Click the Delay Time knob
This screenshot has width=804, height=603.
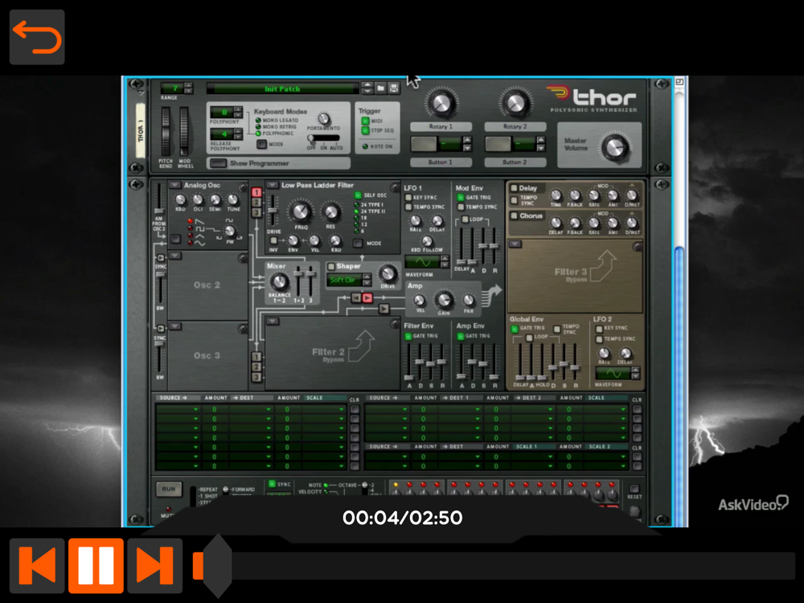coord(556,195)
